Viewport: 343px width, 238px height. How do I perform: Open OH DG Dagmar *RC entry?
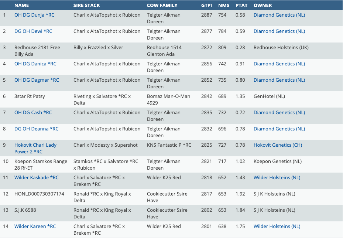pyautogui.click(x=37, y=80)
